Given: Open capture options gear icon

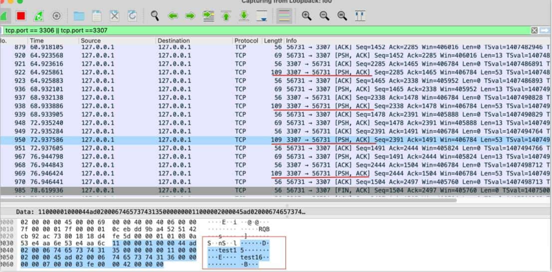Looking at the screenshot, I should (56, 16).
